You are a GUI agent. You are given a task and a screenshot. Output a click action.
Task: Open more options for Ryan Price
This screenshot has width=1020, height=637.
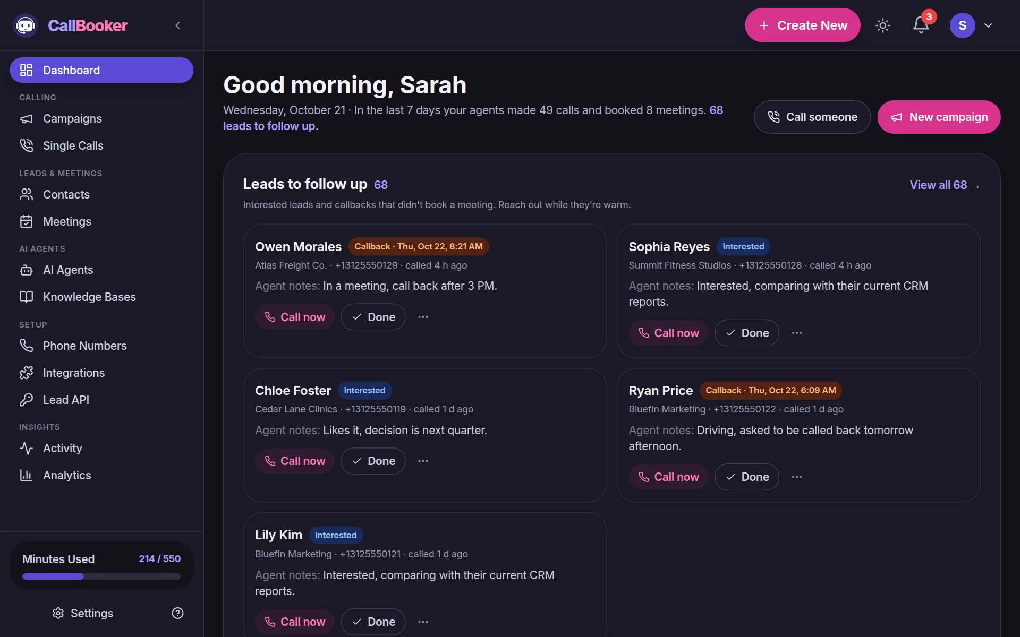[x=797, y=477]
